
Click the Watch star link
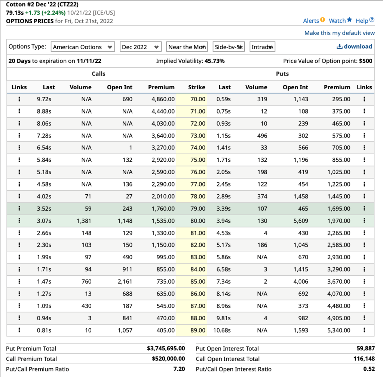(340, 21)
